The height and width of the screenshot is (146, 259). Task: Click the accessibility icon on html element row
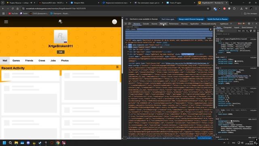[x=210, y=29]
